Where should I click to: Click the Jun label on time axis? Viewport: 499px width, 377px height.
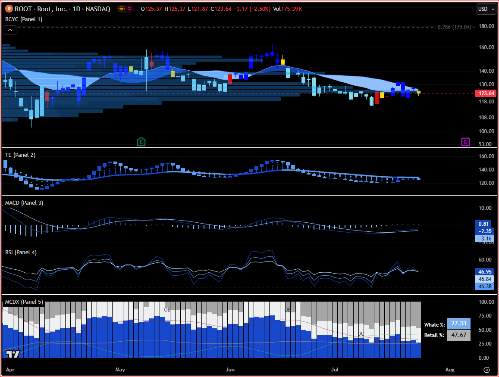230,370
